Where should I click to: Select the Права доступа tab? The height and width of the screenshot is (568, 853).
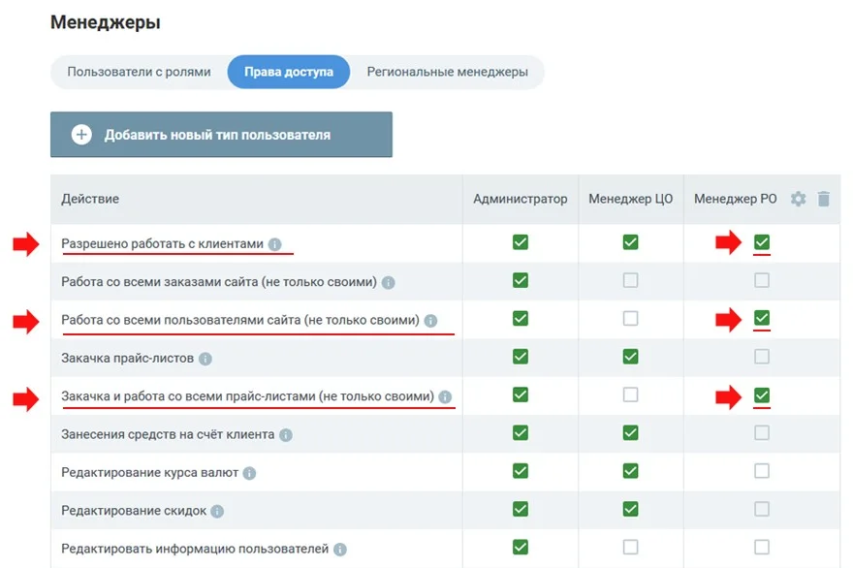[289, 72]
